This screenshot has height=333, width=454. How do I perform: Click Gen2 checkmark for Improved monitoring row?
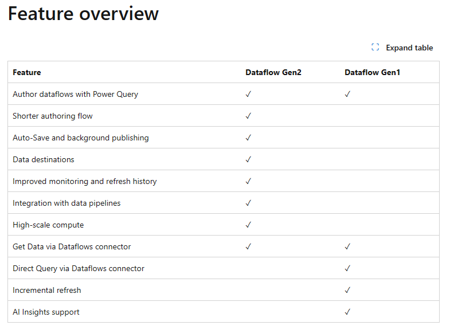coord(248,181)
